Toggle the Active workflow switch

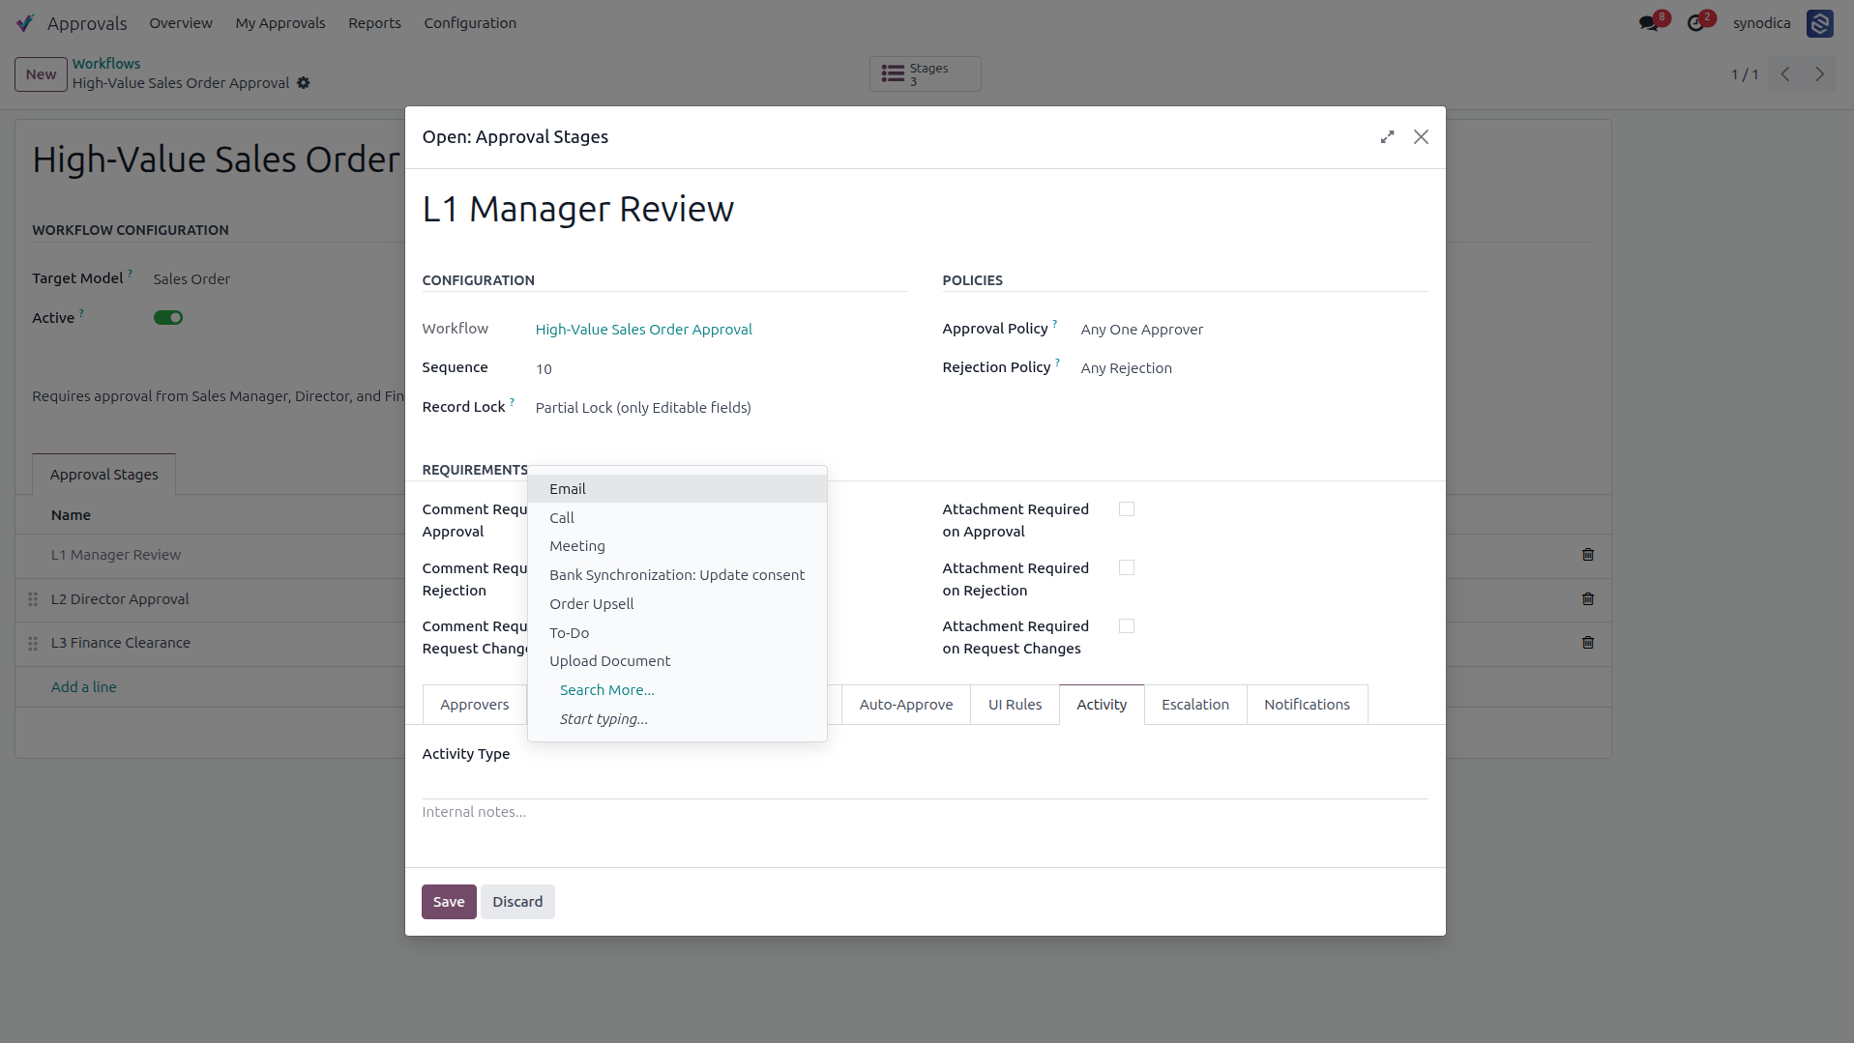pos(168,318)
